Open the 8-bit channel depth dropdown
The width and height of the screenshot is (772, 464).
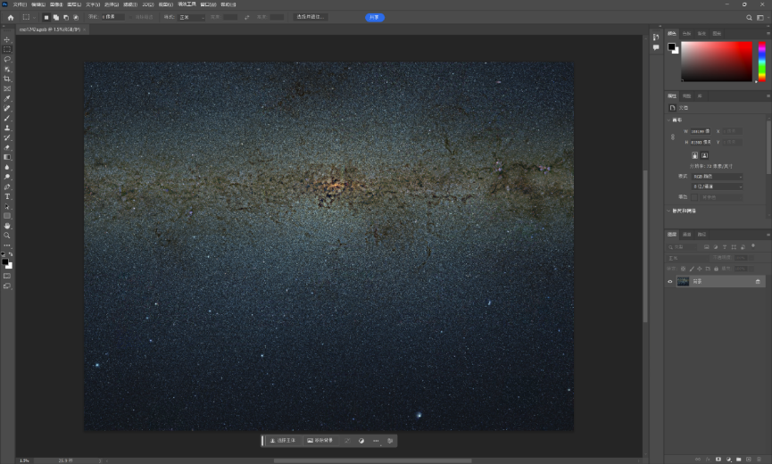pyautogui.click(x=717, y=186)
